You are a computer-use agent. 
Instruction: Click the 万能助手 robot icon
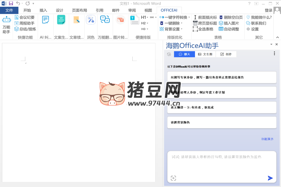click(x=6, y=20)
